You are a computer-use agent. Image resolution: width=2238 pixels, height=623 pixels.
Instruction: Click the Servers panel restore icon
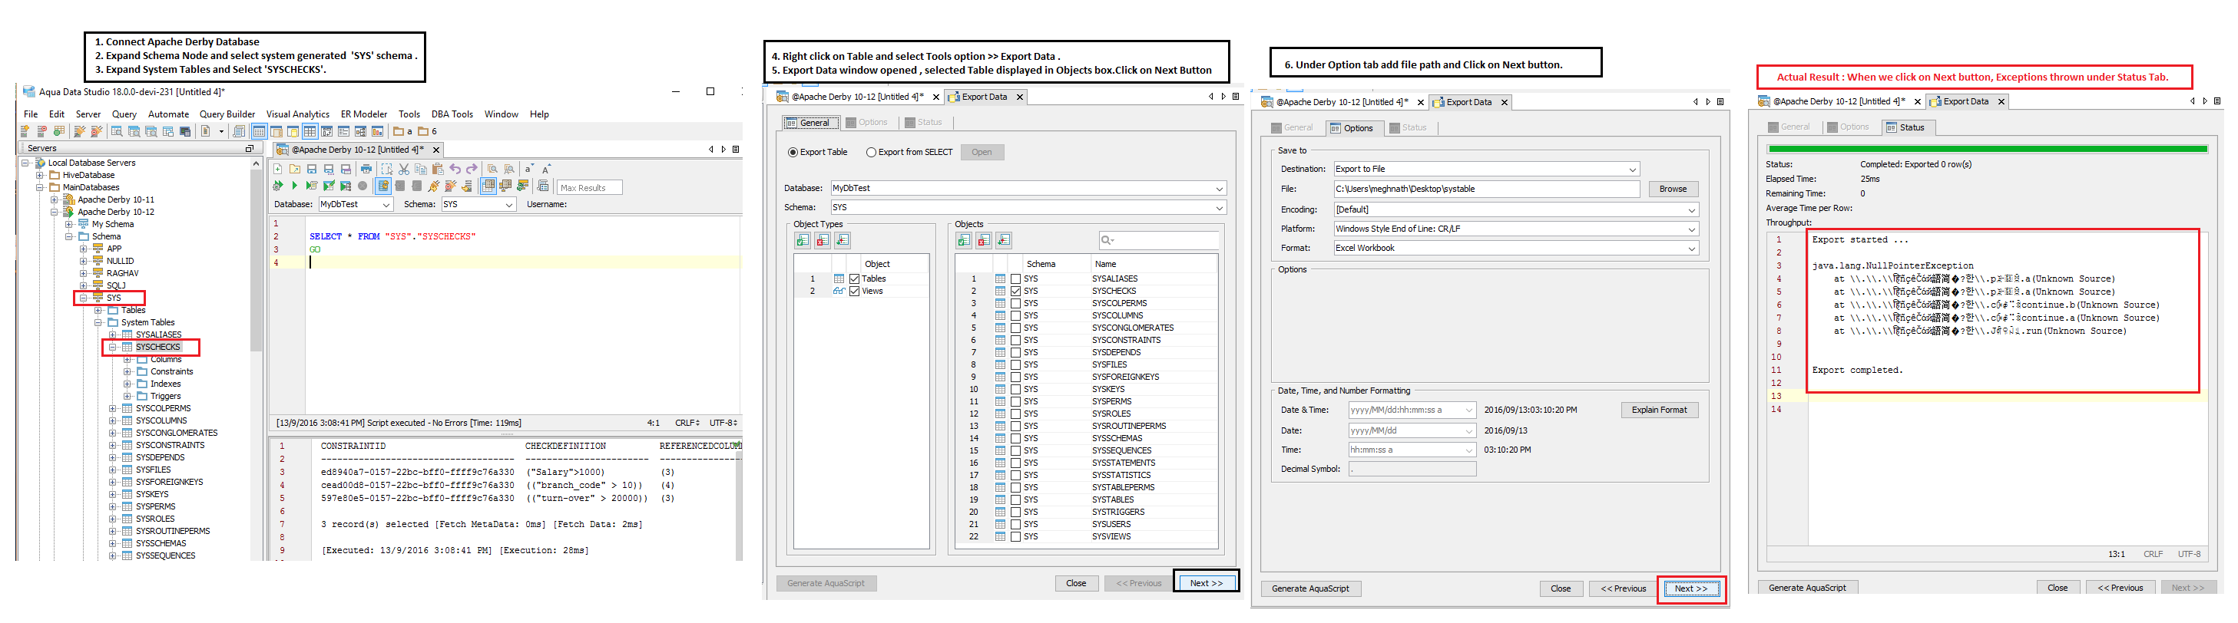pos(250,150)
